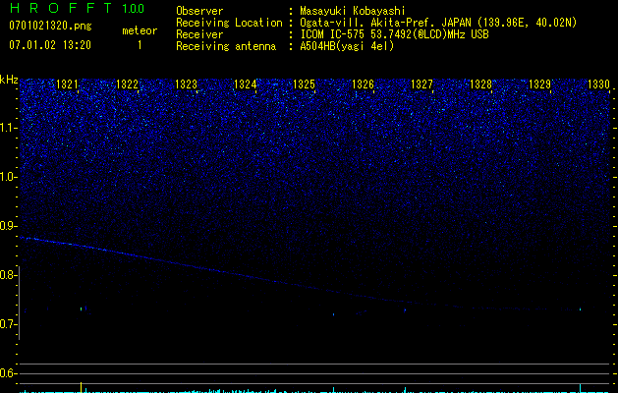Click the kHz axis unit label
This screenshot has height=393, width=618.
click(9, 79)
